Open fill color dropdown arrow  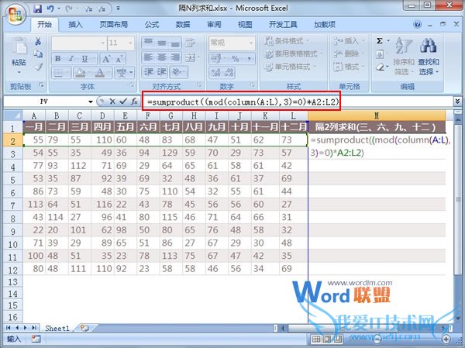click(90, 72)
